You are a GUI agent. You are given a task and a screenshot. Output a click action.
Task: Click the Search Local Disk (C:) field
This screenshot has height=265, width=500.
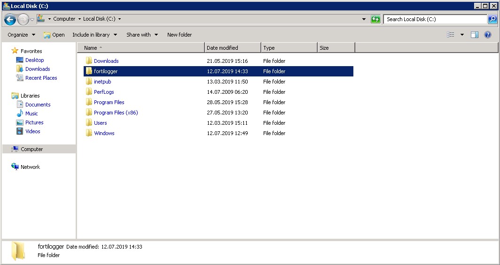coord(435,19)
